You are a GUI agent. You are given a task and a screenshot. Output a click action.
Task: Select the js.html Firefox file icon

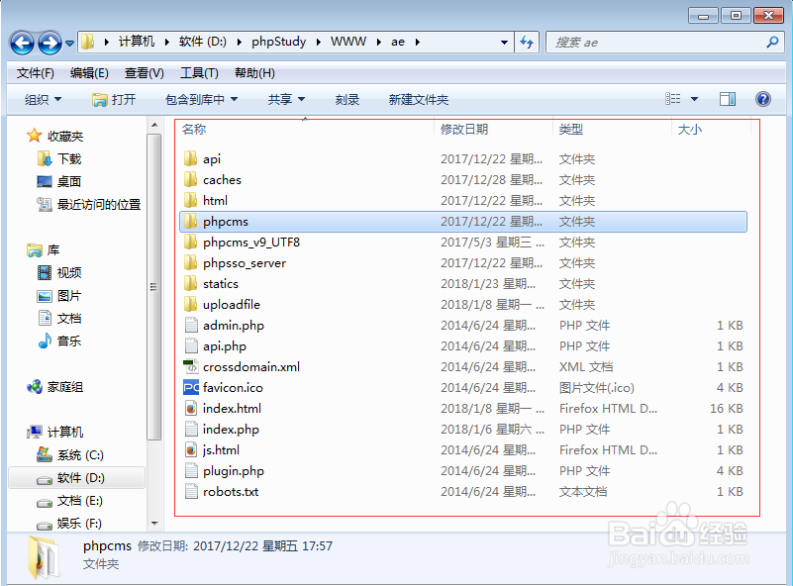click(191, 449)
